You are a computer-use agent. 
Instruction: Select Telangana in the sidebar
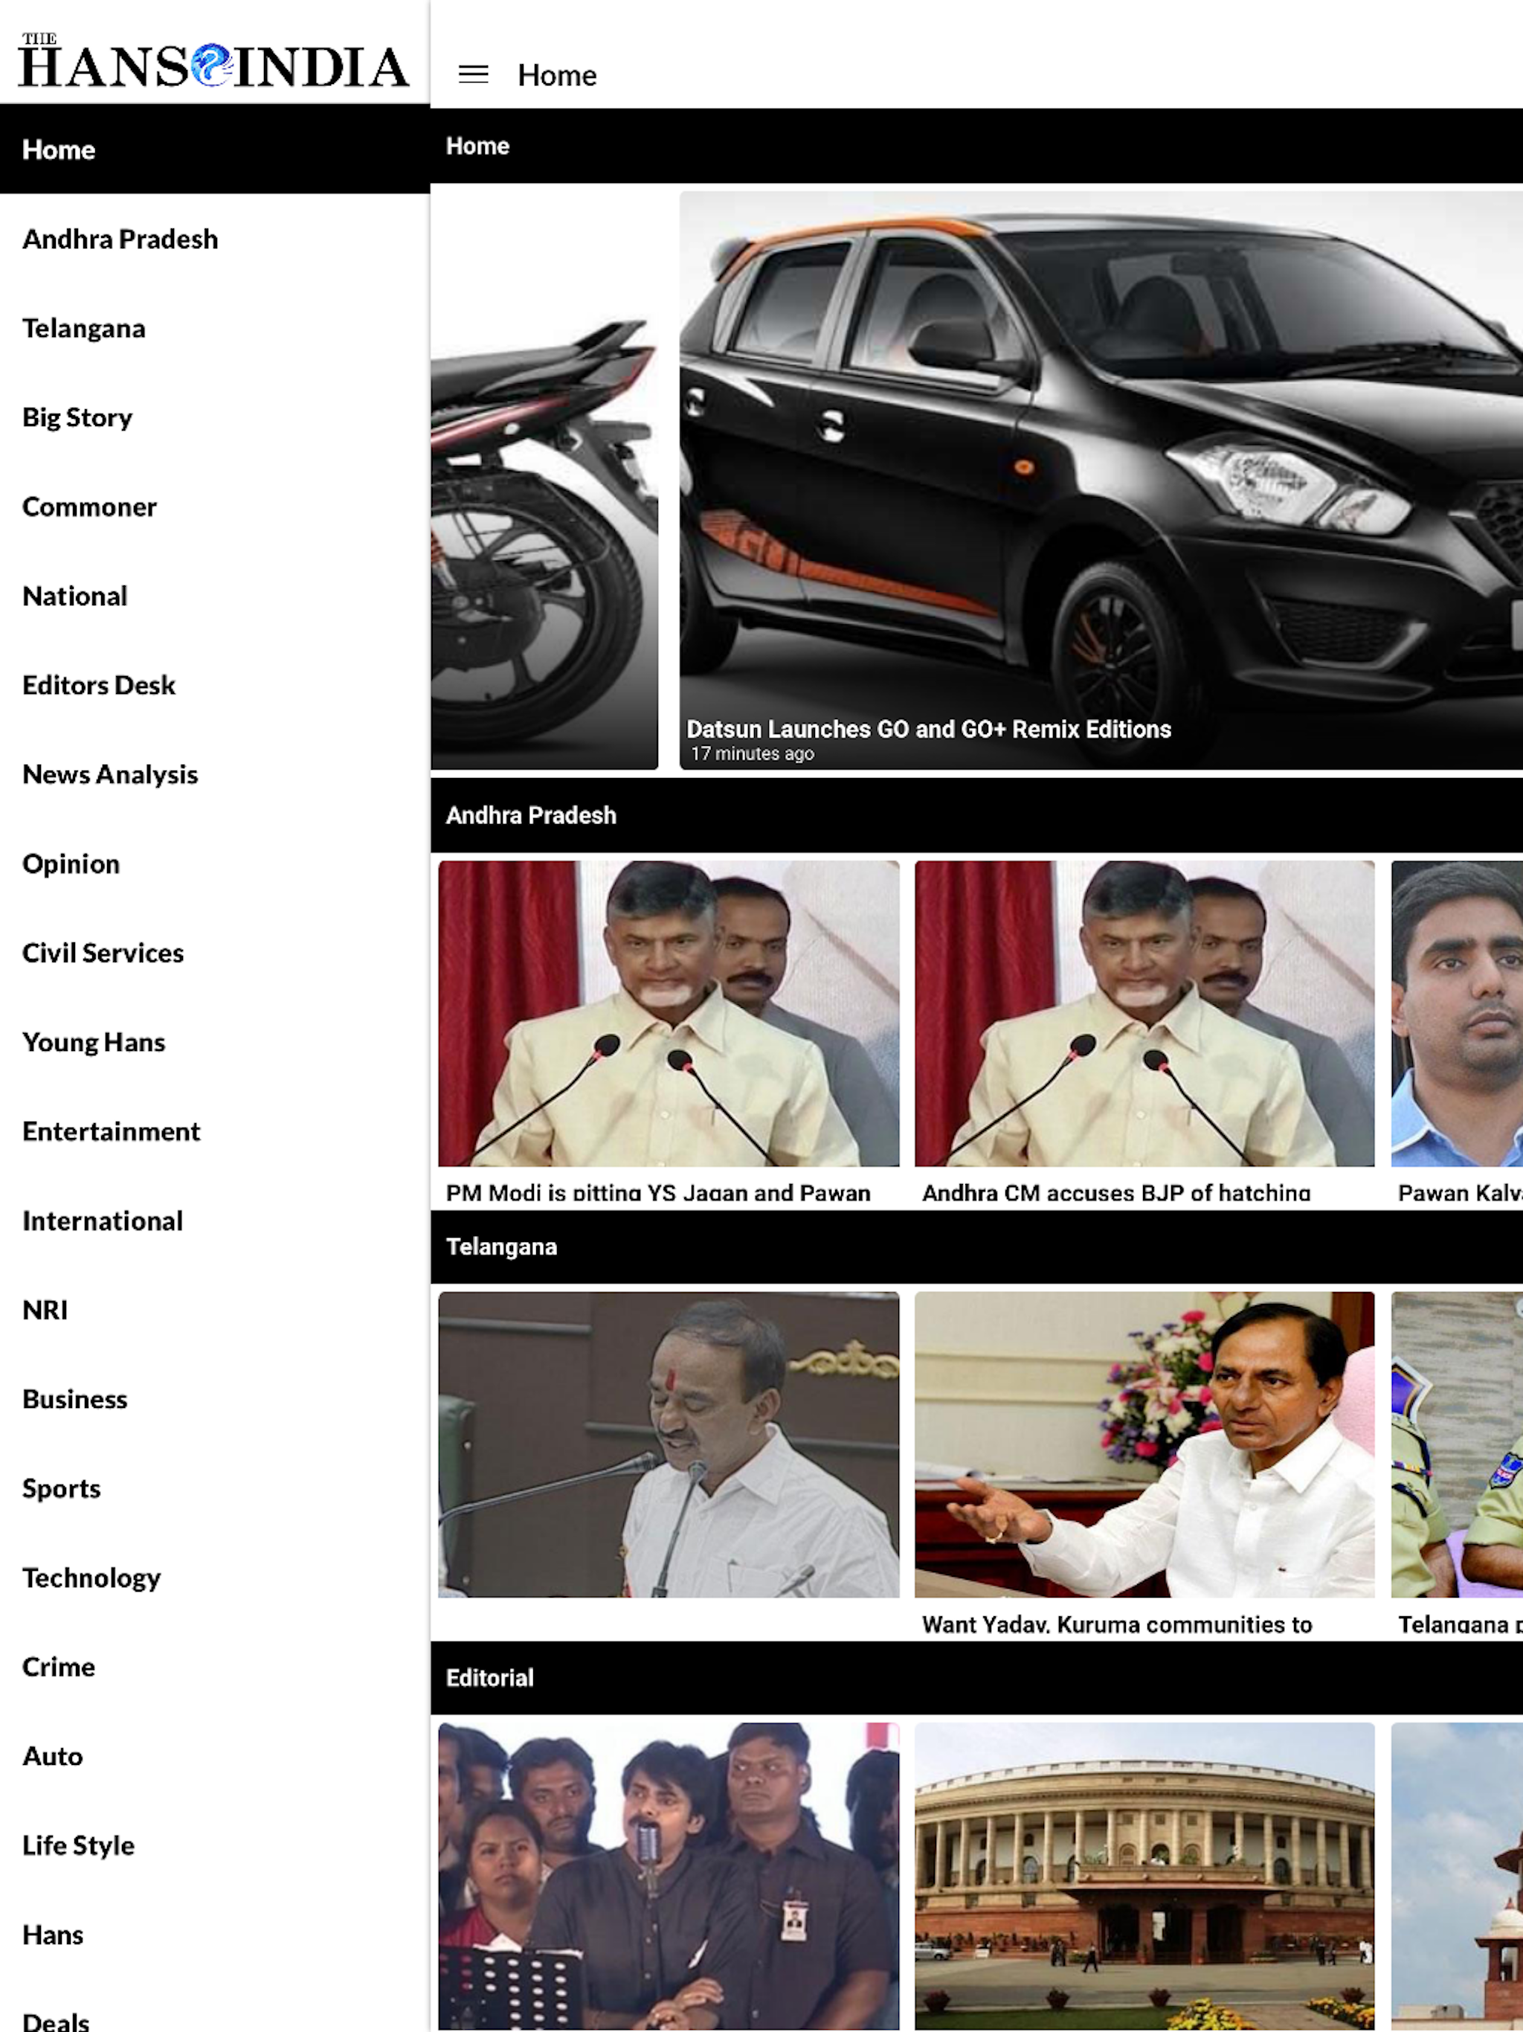pyautogui.click(x=83, y=328)
